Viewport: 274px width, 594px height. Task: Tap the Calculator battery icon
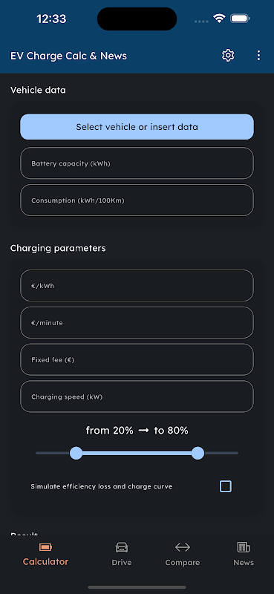(45, 547)
